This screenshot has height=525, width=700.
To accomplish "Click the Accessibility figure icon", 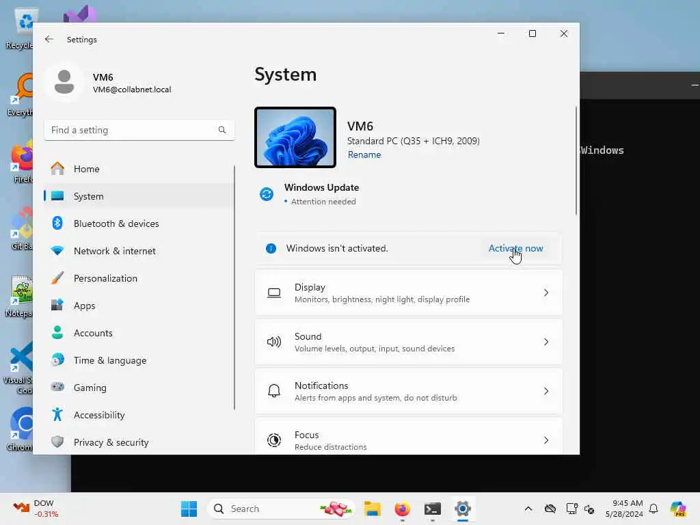I will pos(57,415).
